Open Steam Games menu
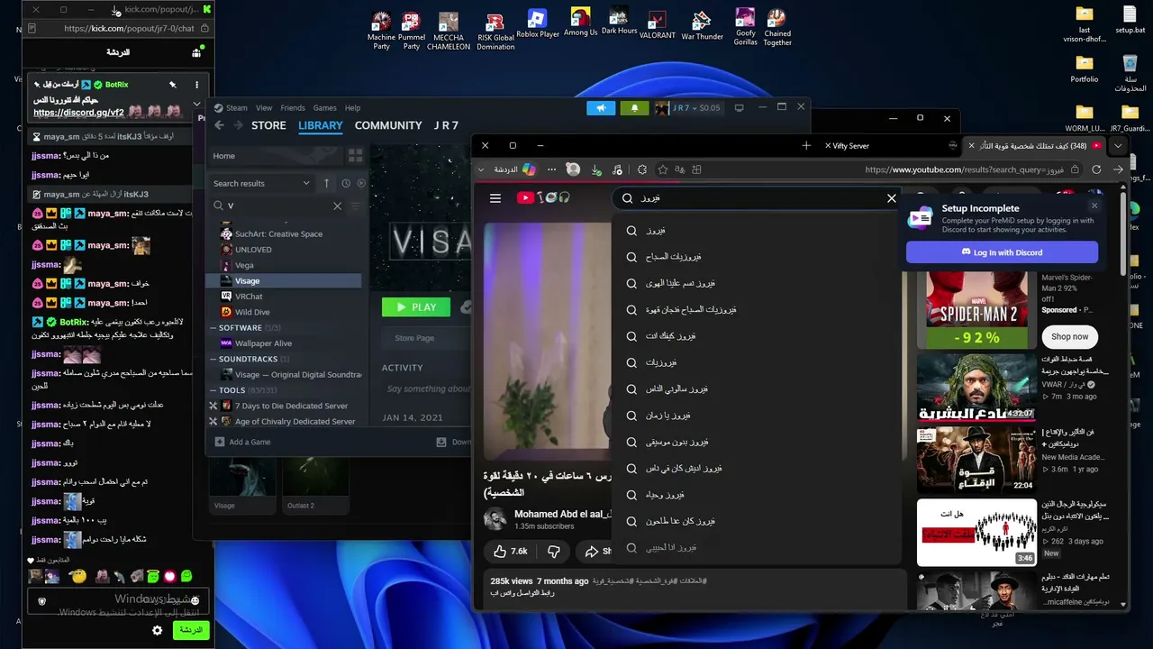Screen dimensions: 1153x649 [x=325, y=108]
